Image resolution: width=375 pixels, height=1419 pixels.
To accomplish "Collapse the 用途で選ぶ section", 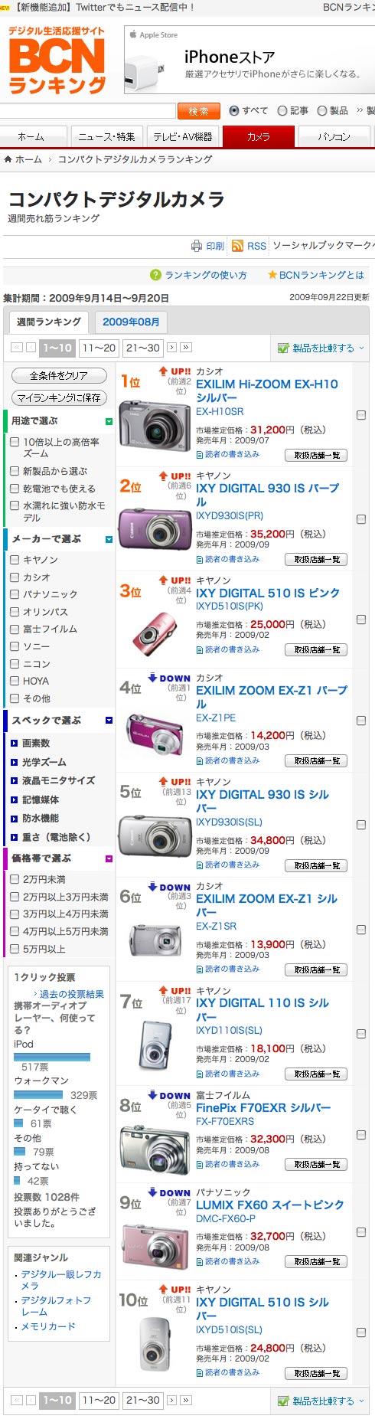I will (x=109, y=421).
